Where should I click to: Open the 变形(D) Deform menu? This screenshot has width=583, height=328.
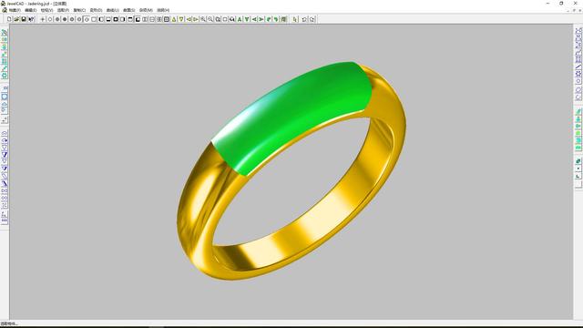pos(96,10)
